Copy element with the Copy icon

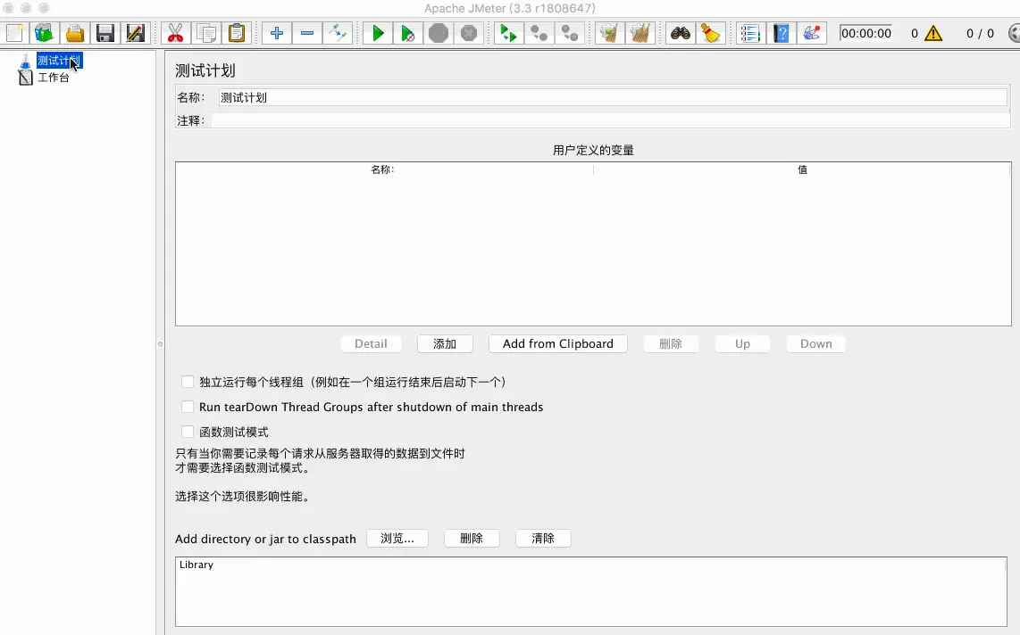pyautogui.click(x=206, y=33)
